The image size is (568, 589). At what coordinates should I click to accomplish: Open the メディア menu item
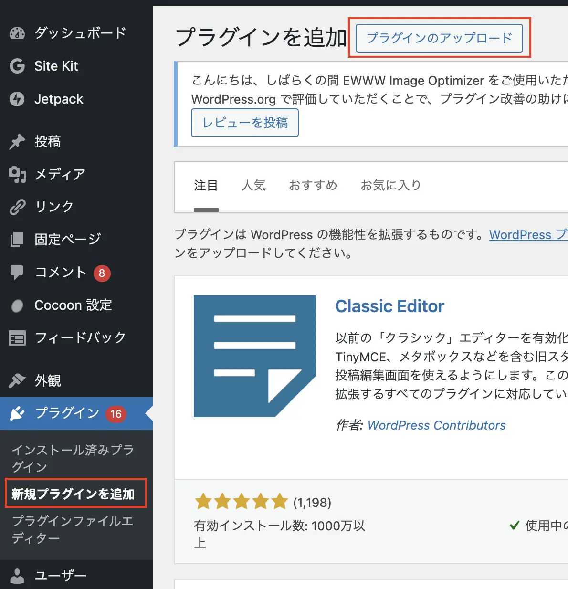click(76, 174)
